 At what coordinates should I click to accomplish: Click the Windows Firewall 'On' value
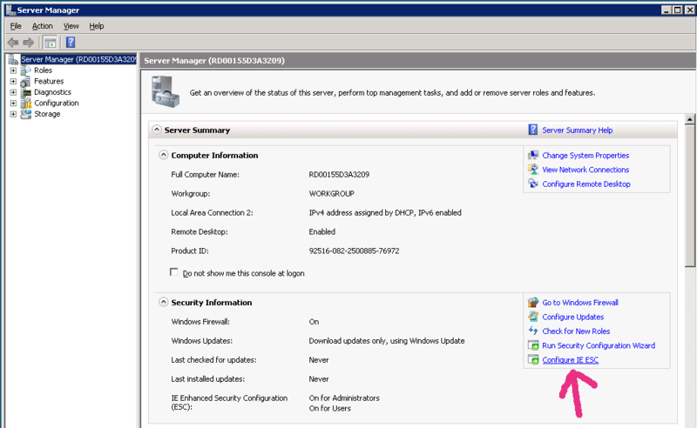[314, 322]
